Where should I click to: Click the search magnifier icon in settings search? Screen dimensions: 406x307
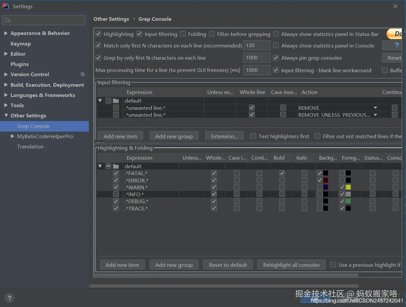[7, 20]
